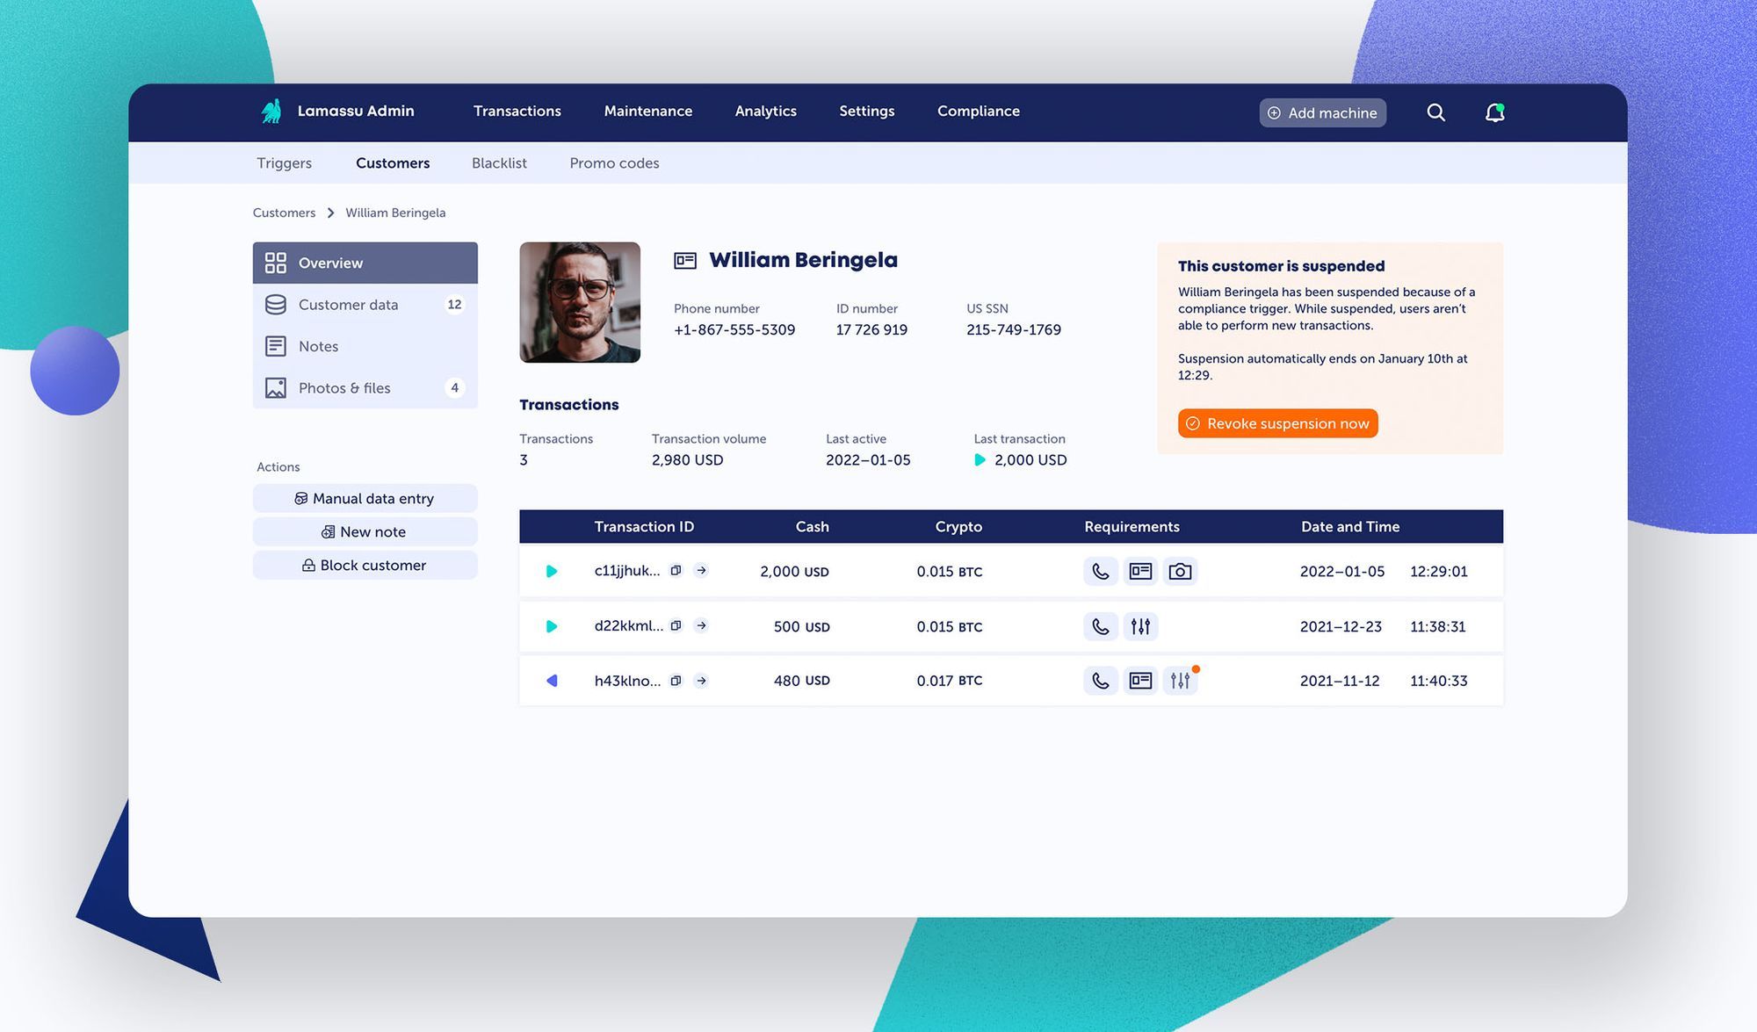Click William Beringela's profile photo

580,301
